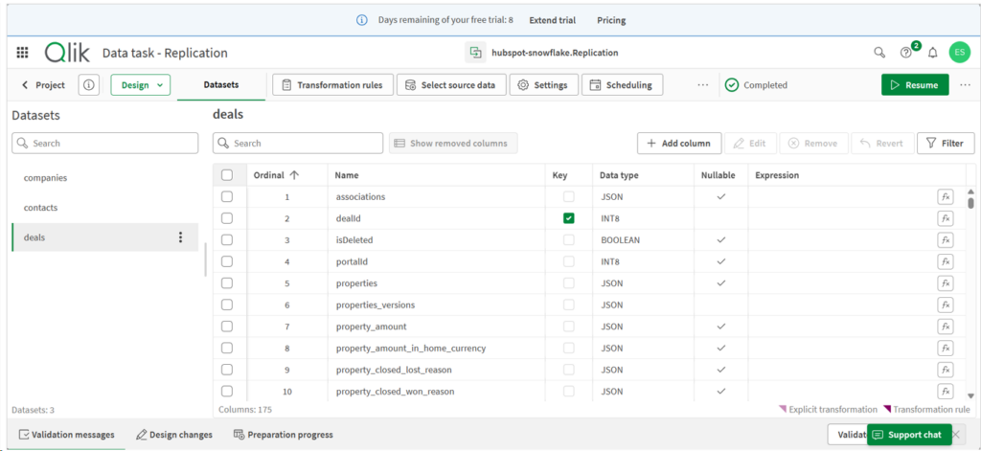Image resolution: width=981 pixels, height=451 pixels.
Task: Open the three-dot menu for deals dataset
Action: (x=180, y=237)
